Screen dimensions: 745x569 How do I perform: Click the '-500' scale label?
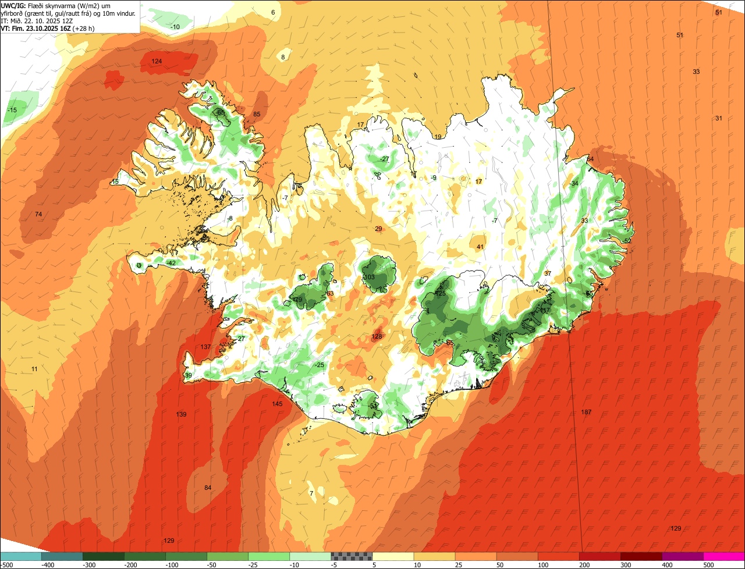click(7, 564)
